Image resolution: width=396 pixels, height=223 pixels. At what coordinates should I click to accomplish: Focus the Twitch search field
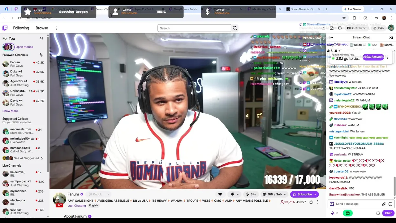[x=194, y=28]
